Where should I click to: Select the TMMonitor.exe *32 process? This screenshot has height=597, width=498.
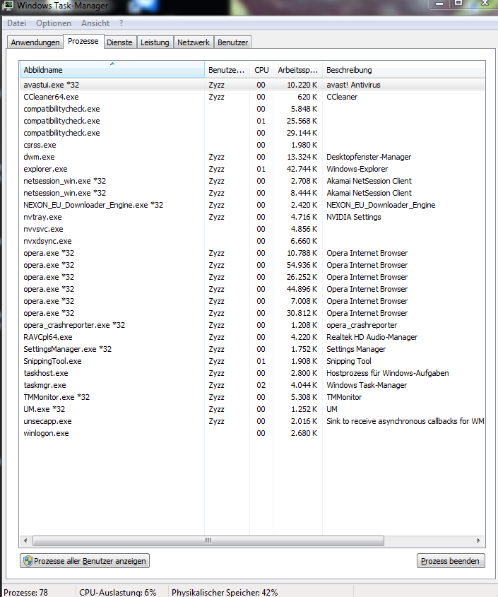(x=252, y=397)
